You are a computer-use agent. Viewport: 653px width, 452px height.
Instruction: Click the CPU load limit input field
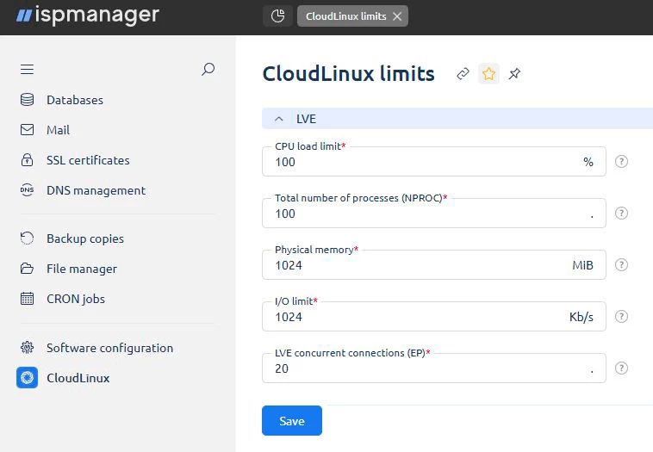pyautogui.click(x=422, y=162)
